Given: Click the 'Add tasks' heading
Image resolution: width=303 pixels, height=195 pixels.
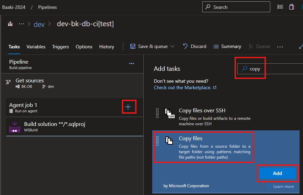Looking at the screenshot, I should click(x=167, y=69).
